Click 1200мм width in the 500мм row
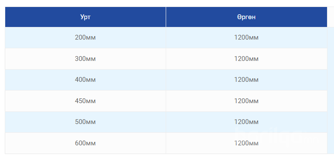 pos(246,122)
